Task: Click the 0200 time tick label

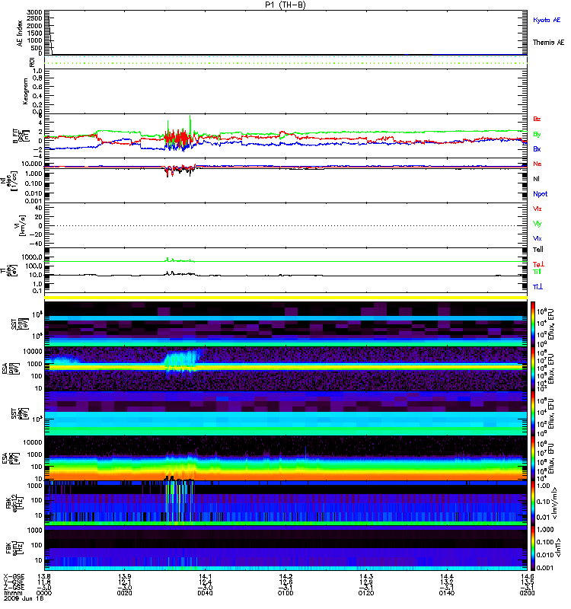Action: (x=527, y=593)
